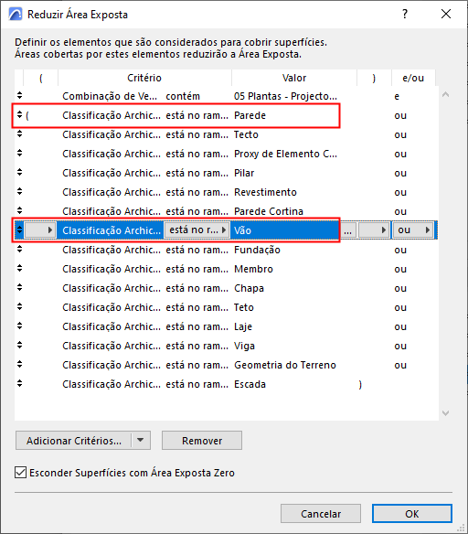
Task: Select the Laje value cell
Action: (x=243, y=326)
